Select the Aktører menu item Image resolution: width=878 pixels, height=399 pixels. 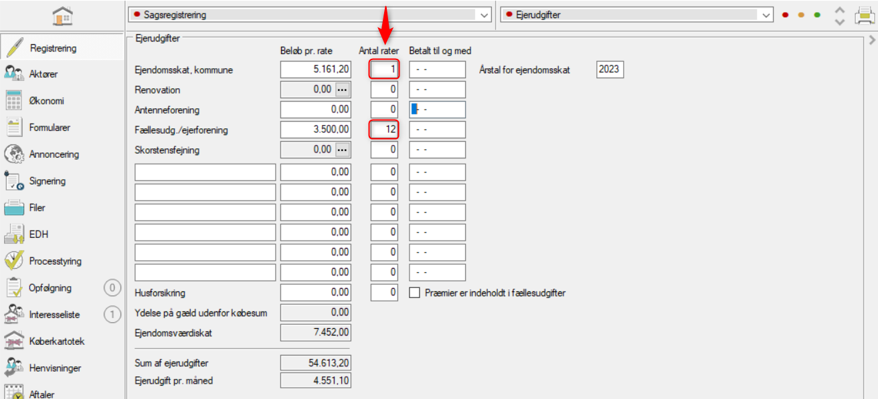coord(43,74)
